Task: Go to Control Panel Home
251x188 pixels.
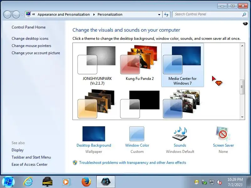Action: 29,27
